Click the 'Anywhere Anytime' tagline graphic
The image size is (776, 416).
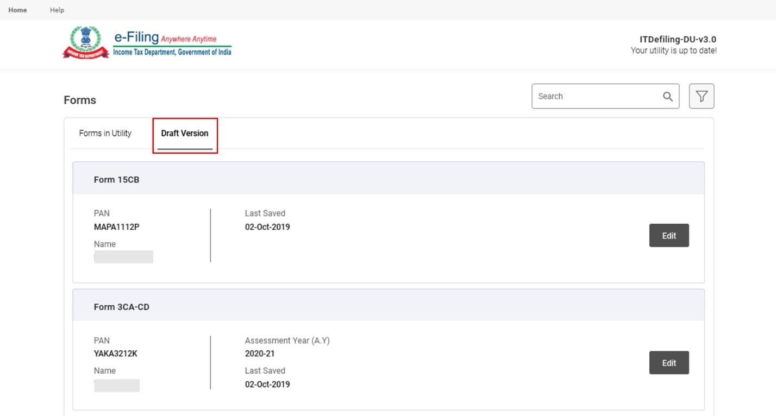189,39
